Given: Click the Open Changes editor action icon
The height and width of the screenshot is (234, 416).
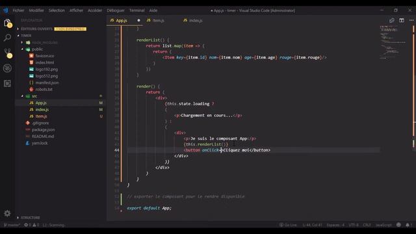Looking at the screenshot, I should pos(391,20).
